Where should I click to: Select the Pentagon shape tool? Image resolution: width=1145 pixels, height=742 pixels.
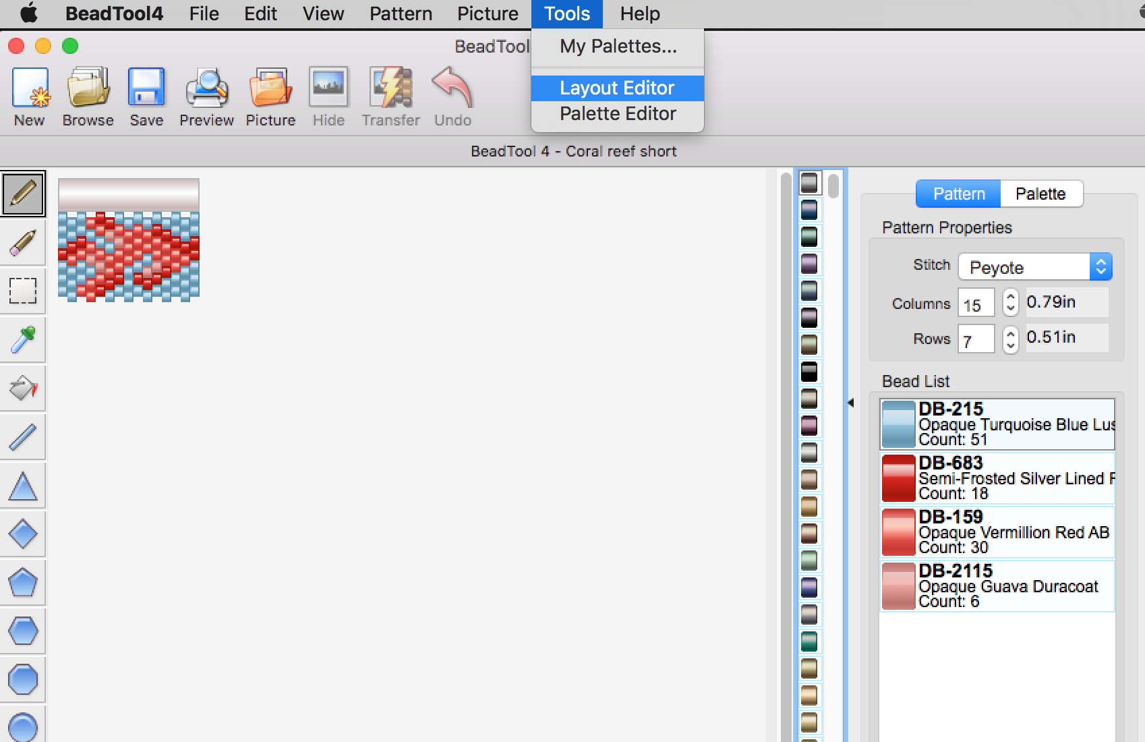(x=23, y=583)
